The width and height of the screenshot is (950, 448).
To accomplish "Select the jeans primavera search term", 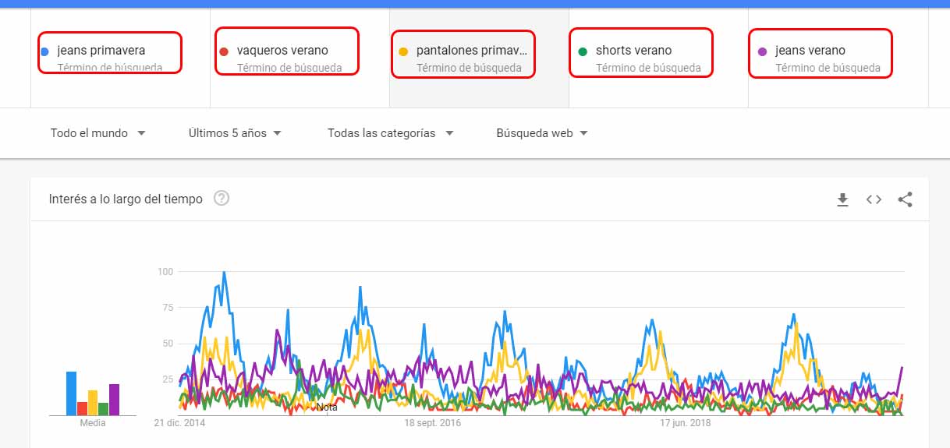I will tap(101, 51).
